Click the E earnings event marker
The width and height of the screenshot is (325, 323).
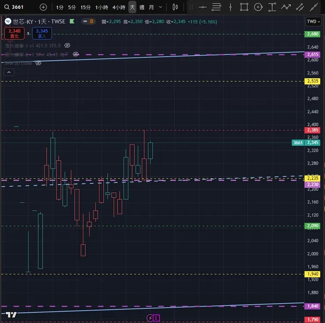click(156, 318)
